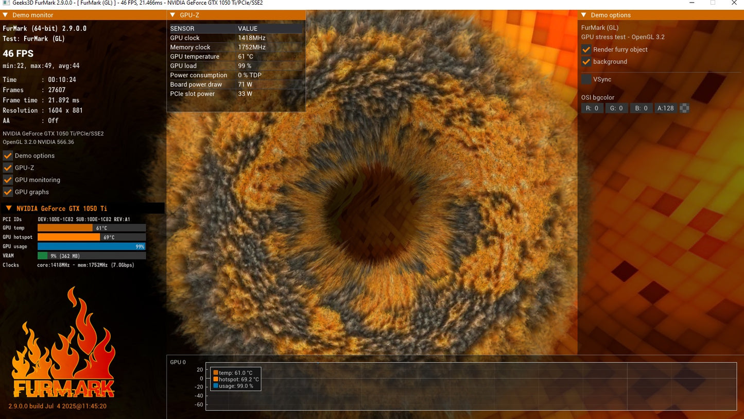The image size is (744, 419).
Task: Click the GPU temperature sensor label
Action: pyautogui.click(x=195, y=56)
